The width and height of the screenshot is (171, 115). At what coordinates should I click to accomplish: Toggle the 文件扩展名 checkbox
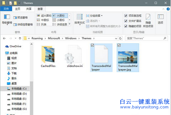coord(126,21)
